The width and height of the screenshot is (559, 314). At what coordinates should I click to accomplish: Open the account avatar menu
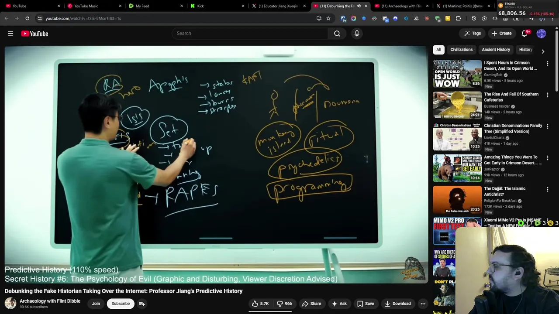pyautogui.click(x=541, y=34)
